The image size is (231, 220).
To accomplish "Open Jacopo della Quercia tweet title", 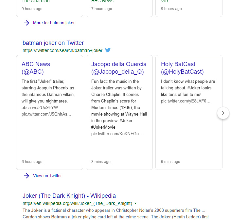I will 119,68.
